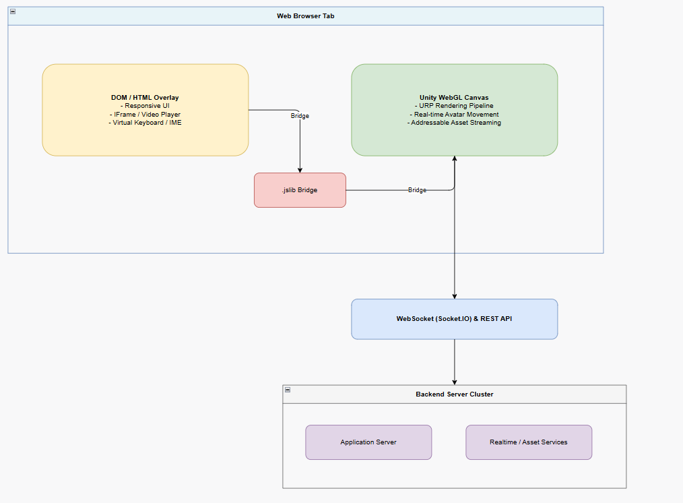Click the arrowhead entering Backend Server Cluster
683x503 pixels.
click(x=454, y=382)
